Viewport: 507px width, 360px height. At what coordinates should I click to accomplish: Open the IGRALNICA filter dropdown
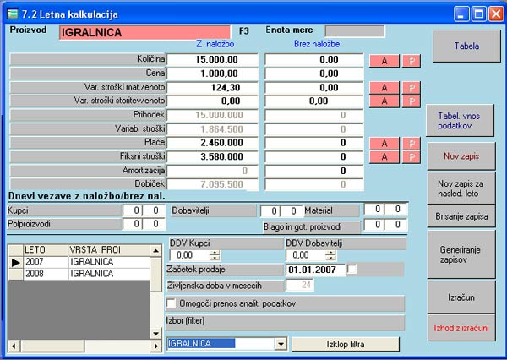click(280, 345)
